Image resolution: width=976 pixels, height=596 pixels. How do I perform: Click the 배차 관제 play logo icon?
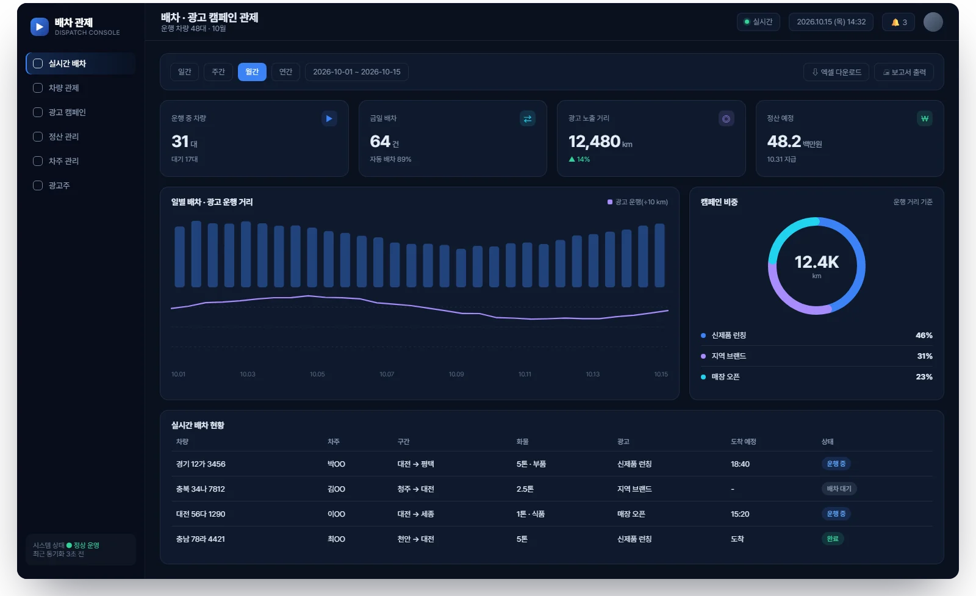tap(40, 27)
